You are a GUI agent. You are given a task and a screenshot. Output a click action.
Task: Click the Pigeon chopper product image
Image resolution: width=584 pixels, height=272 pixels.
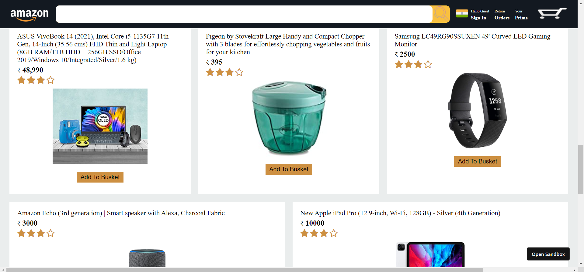pyautogui.click(x=288, y=119)
